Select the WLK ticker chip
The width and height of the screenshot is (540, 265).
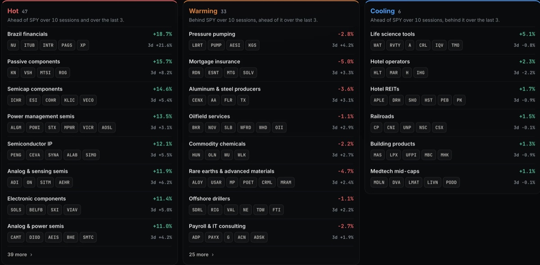[x=242, y=155]
